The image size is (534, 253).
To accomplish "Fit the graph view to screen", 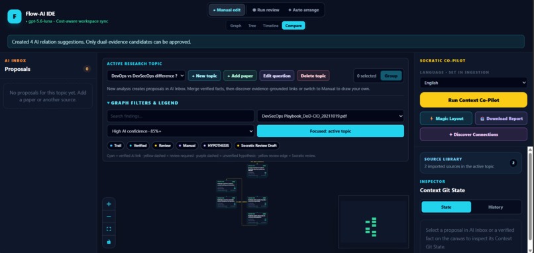I will [x=109, y=229].
